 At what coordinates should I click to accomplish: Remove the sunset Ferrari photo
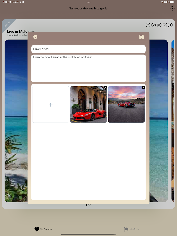tap(143, 87)
